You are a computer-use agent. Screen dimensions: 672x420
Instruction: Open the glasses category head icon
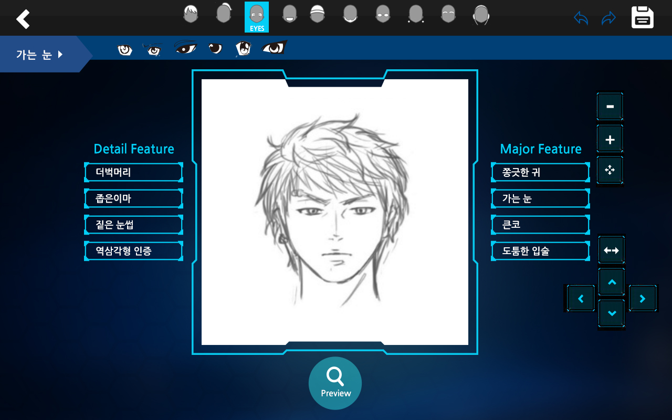(383, 14)
